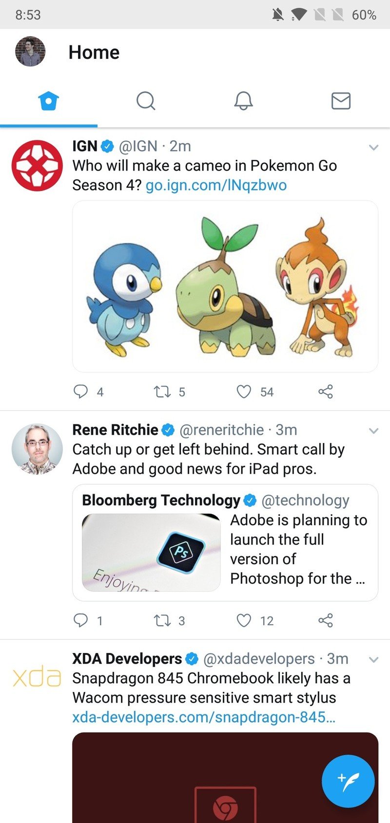Like Rene Ritchie's Adobe tweet
Screen dimensions: 390x823
coord(244,620)
